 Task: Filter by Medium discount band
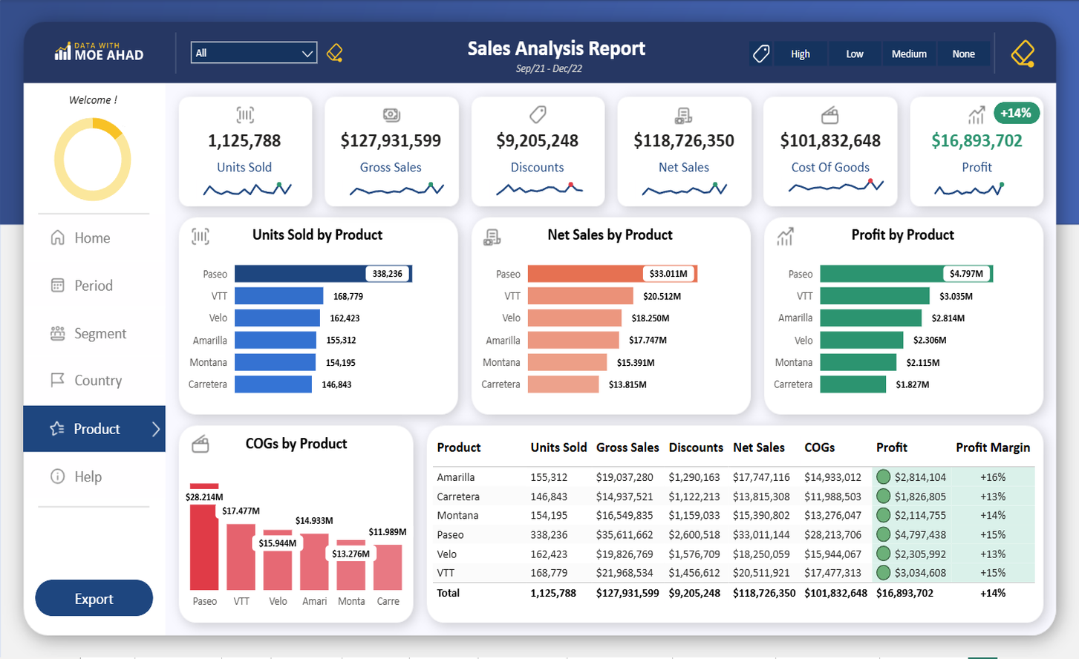[909, 53]
